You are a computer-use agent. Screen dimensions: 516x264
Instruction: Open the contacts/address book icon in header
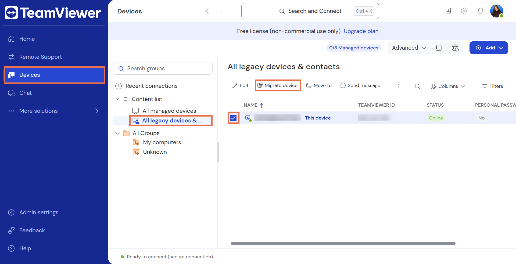(x=448, y=11)
